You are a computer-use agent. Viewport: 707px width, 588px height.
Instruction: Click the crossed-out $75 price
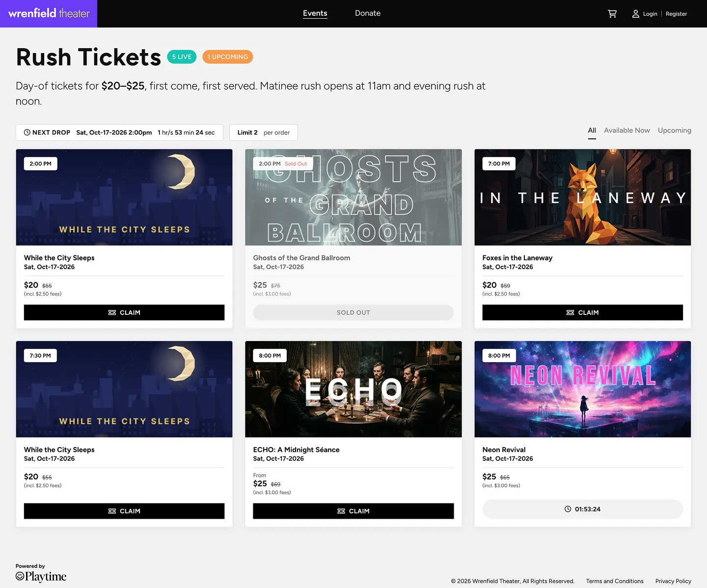276,286
